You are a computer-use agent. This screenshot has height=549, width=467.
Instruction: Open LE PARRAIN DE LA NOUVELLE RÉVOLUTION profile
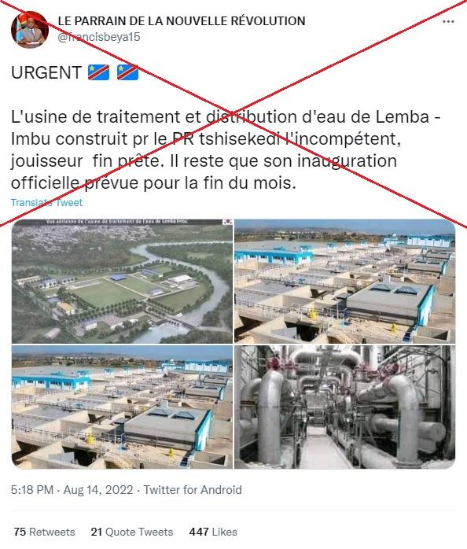(x=182, y=21)
